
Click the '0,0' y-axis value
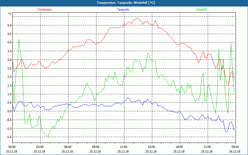click(x=10, y=111)
